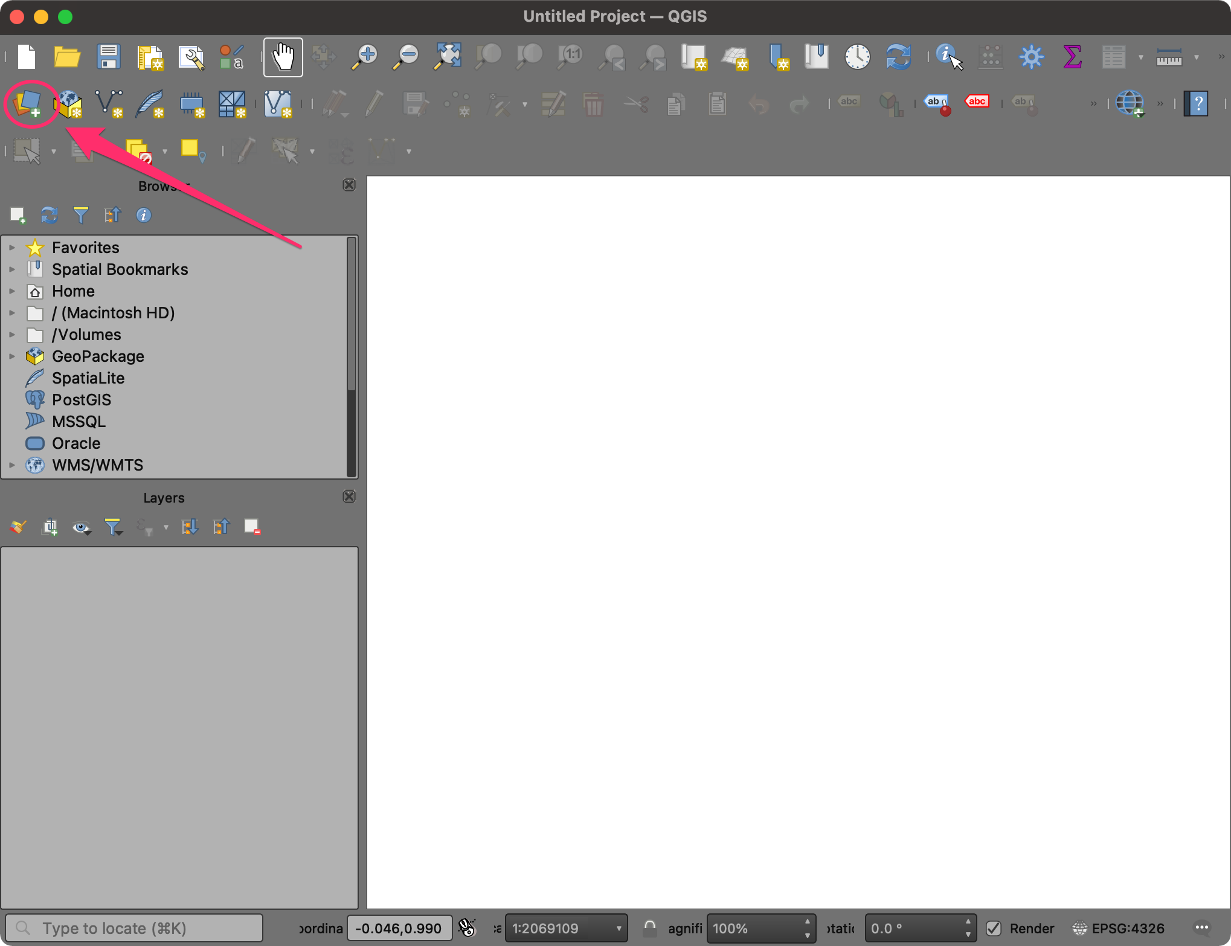Close the Layers panel

(x=349, y=497)
